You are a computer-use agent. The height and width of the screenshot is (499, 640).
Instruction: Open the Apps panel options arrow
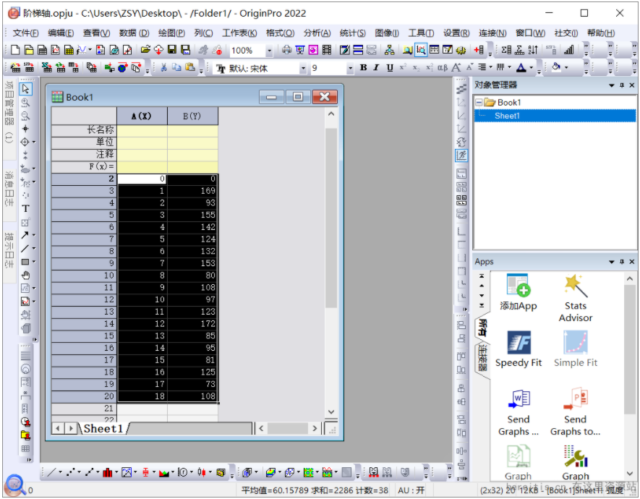pyautogui.click(x=611, y=262)
